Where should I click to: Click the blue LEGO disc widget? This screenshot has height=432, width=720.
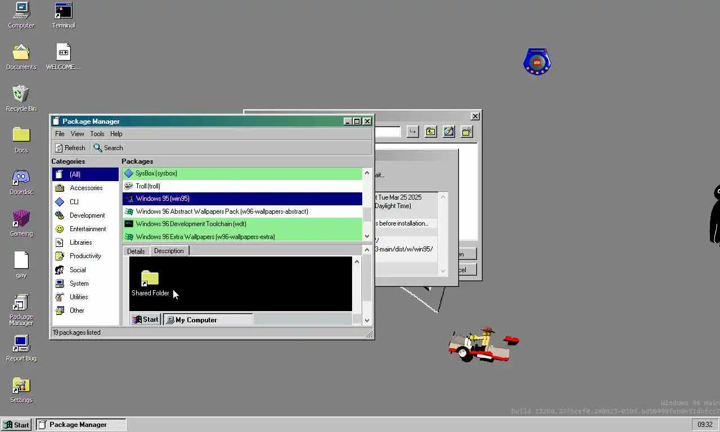pyautogui.click(x=537, y=62)
